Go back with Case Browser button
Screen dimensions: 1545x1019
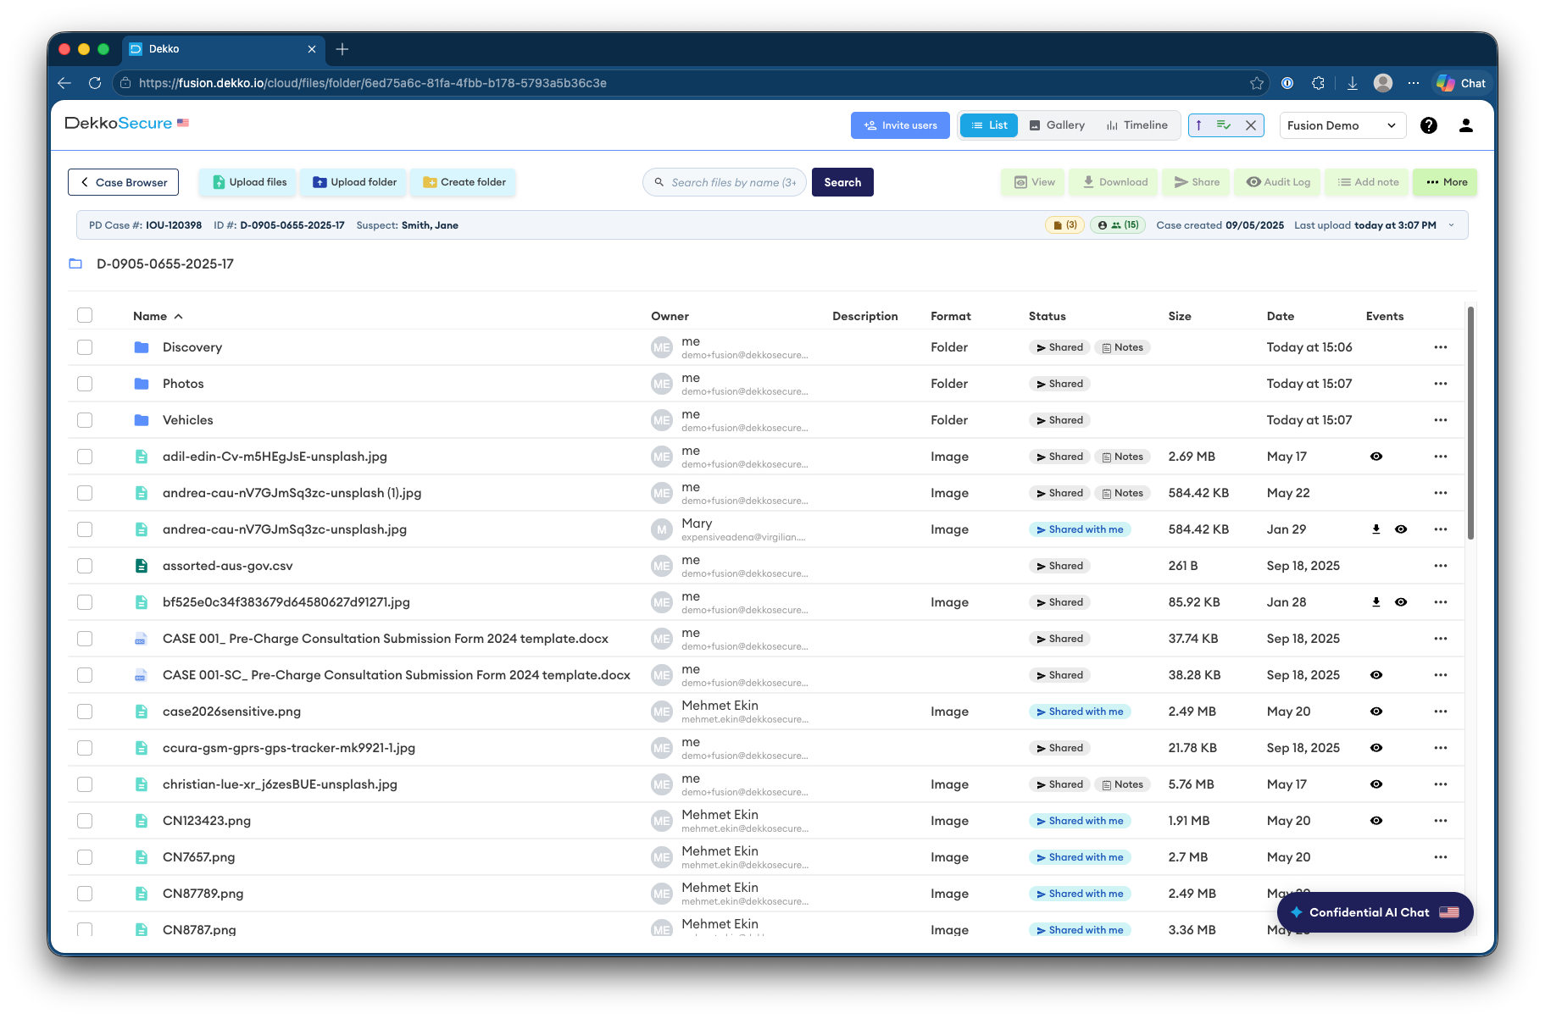point(123,182)
